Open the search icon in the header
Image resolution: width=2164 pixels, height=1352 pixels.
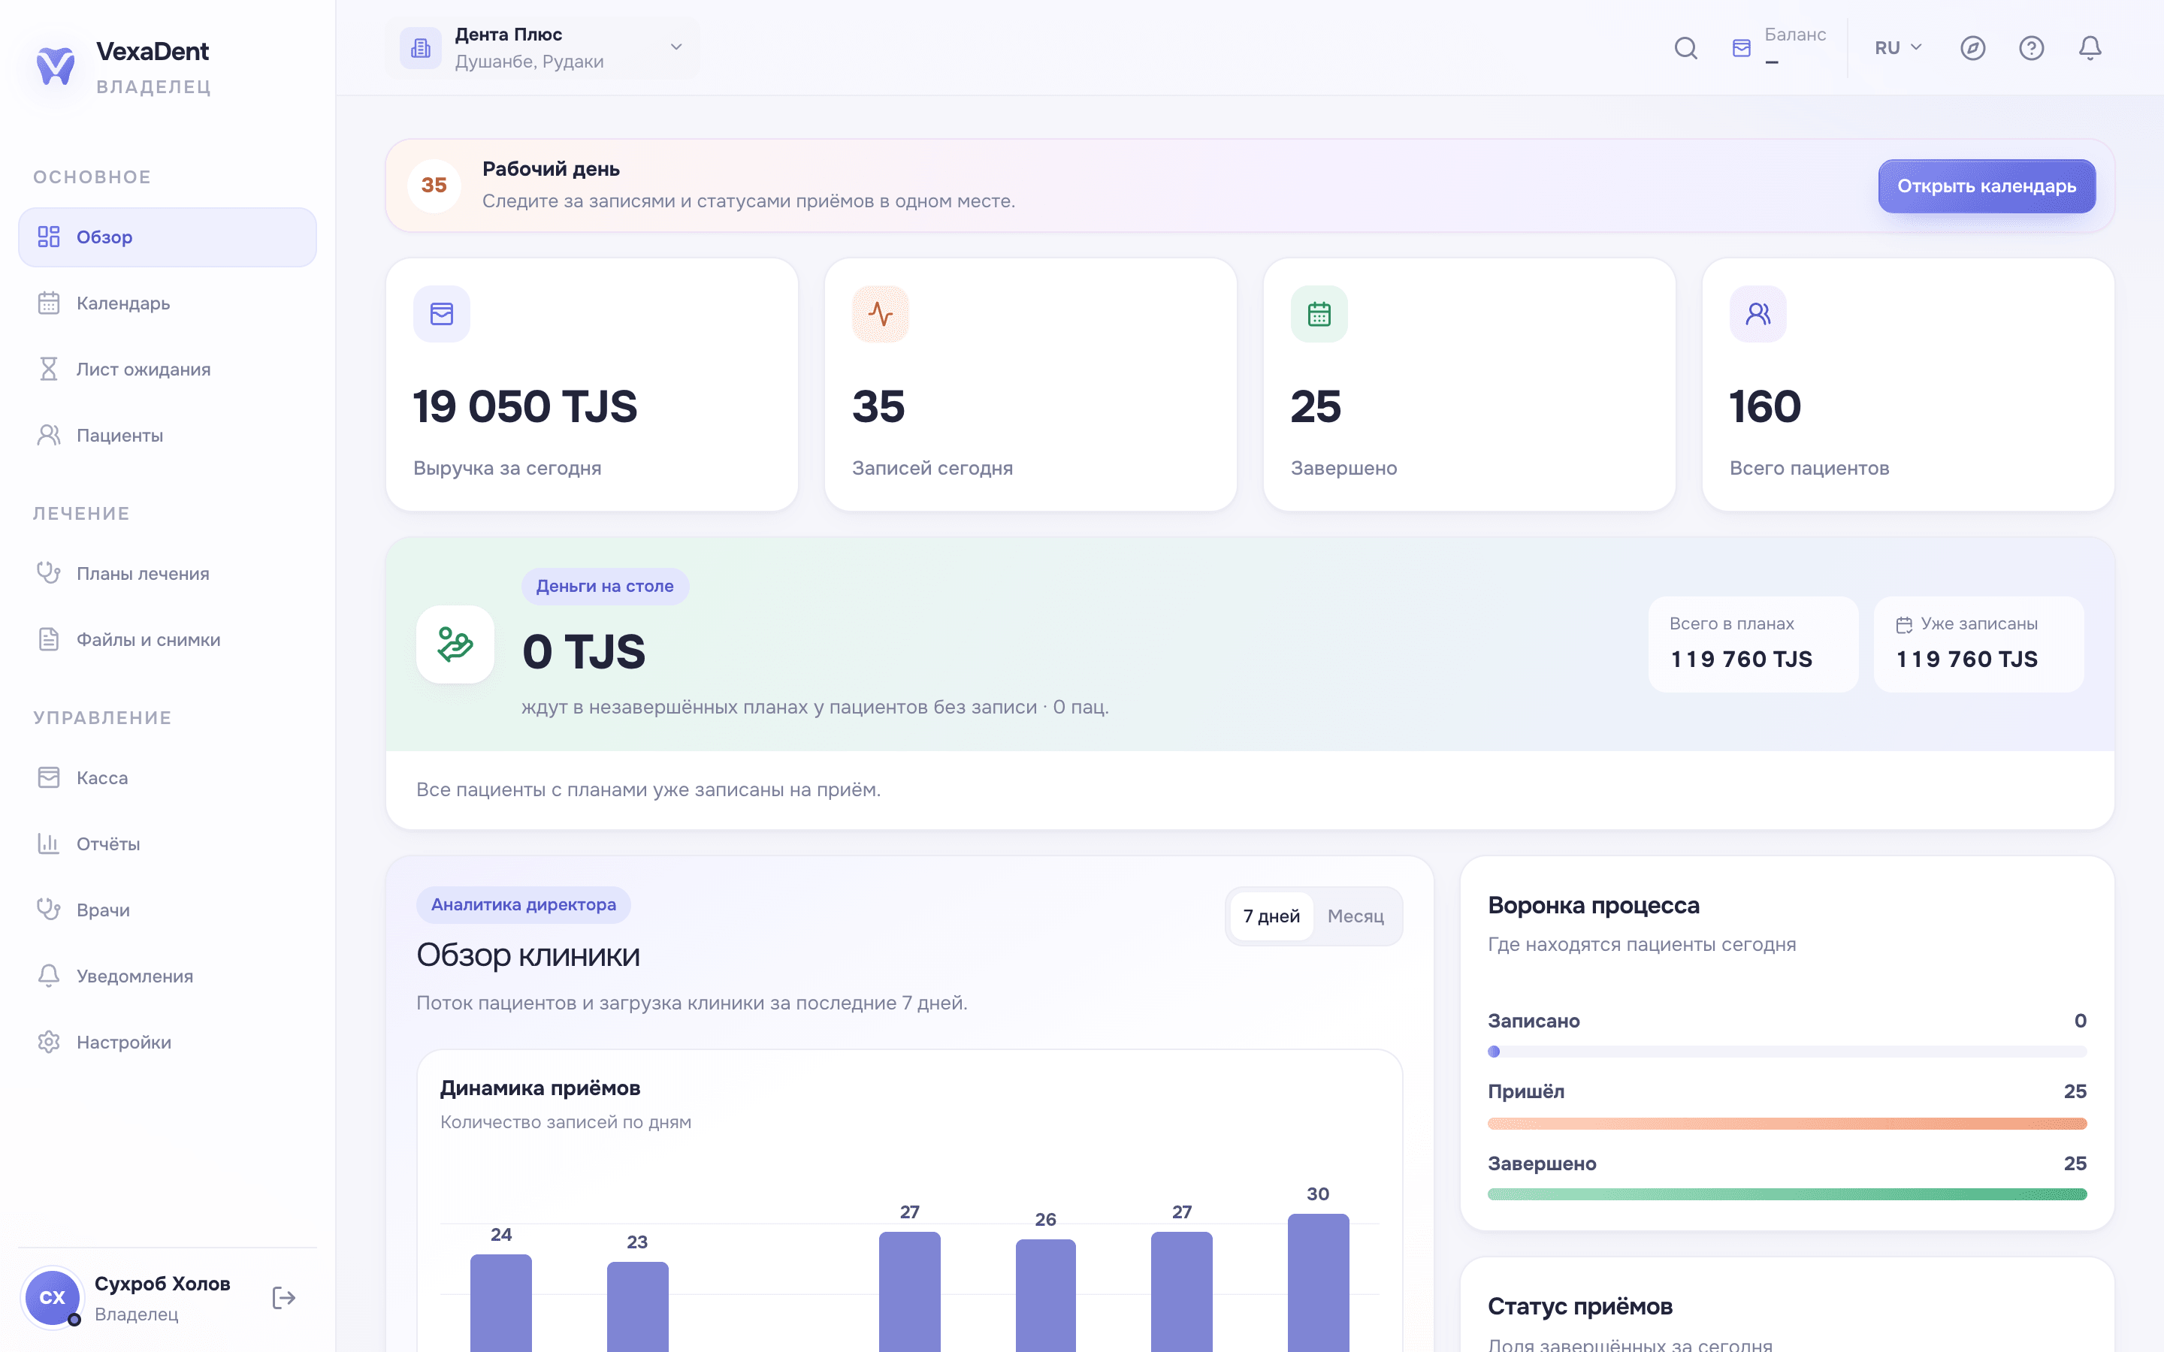1685,47
